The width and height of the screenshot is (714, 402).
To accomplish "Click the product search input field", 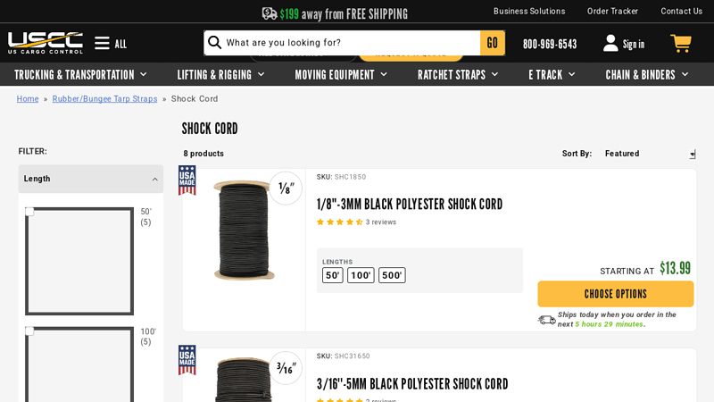I will point(350,43).
